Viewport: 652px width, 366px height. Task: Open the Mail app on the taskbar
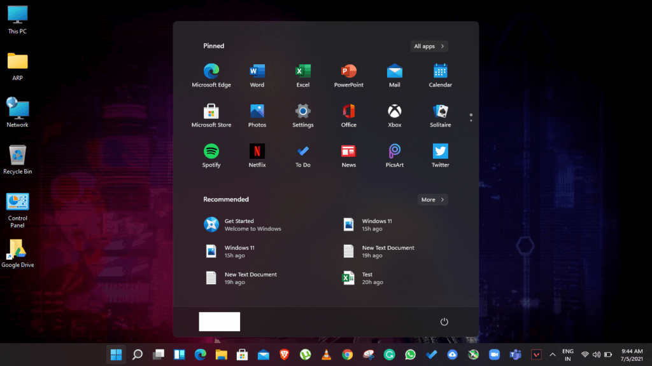coord(263,355)
